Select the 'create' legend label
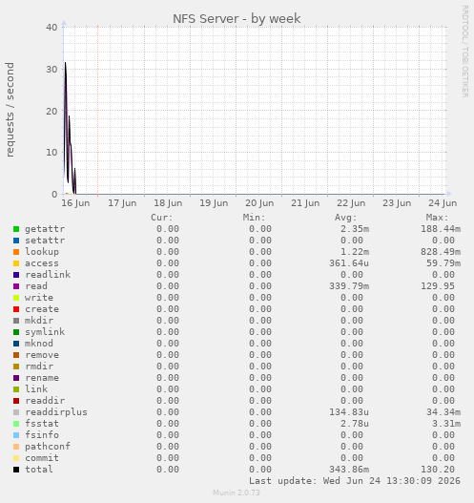This screenshot has height=503, width=474. click(42, 309)
